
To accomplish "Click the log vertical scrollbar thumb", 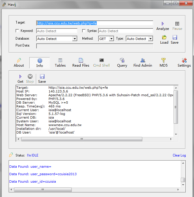I will 183,180.
